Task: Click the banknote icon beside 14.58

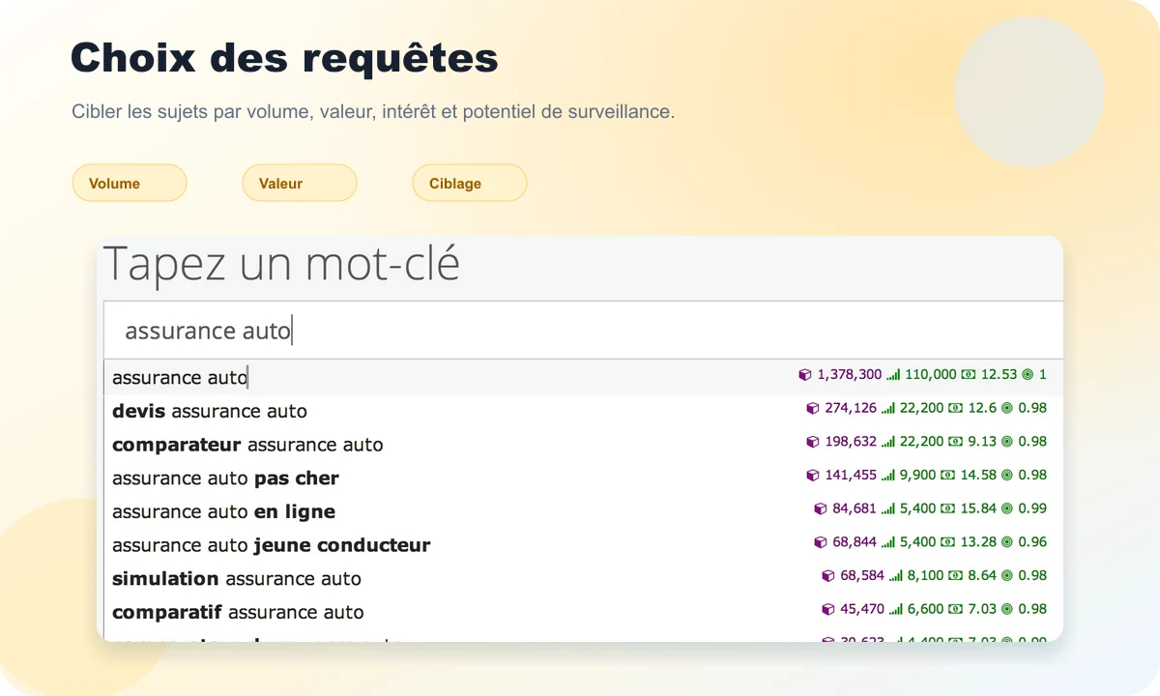Action: (947, 475)
